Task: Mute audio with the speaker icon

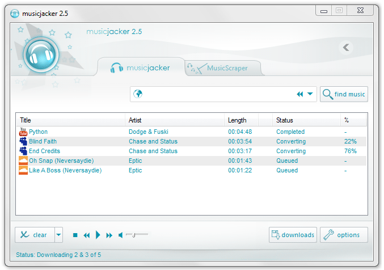Action: pos(120,235)
